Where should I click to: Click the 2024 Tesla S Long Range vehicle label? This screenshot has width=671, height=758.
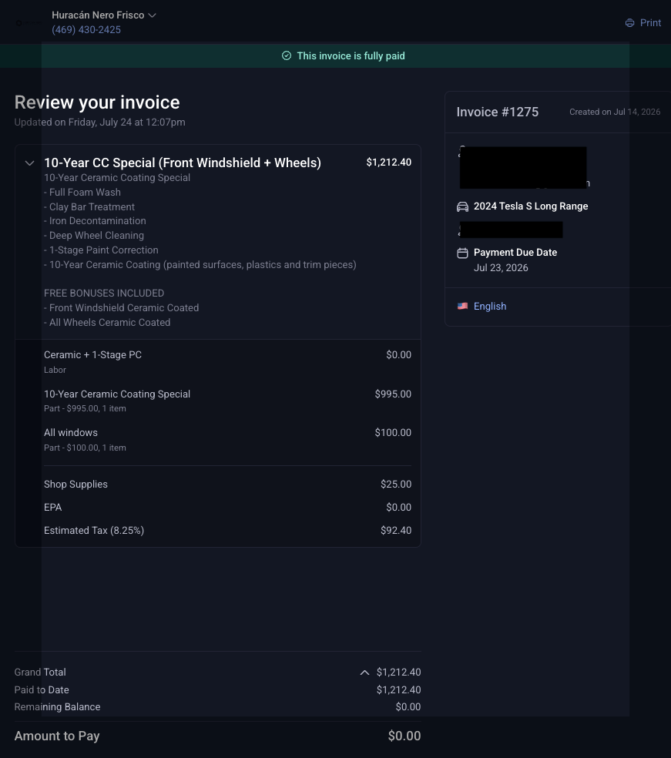click(x=531, y=206)
